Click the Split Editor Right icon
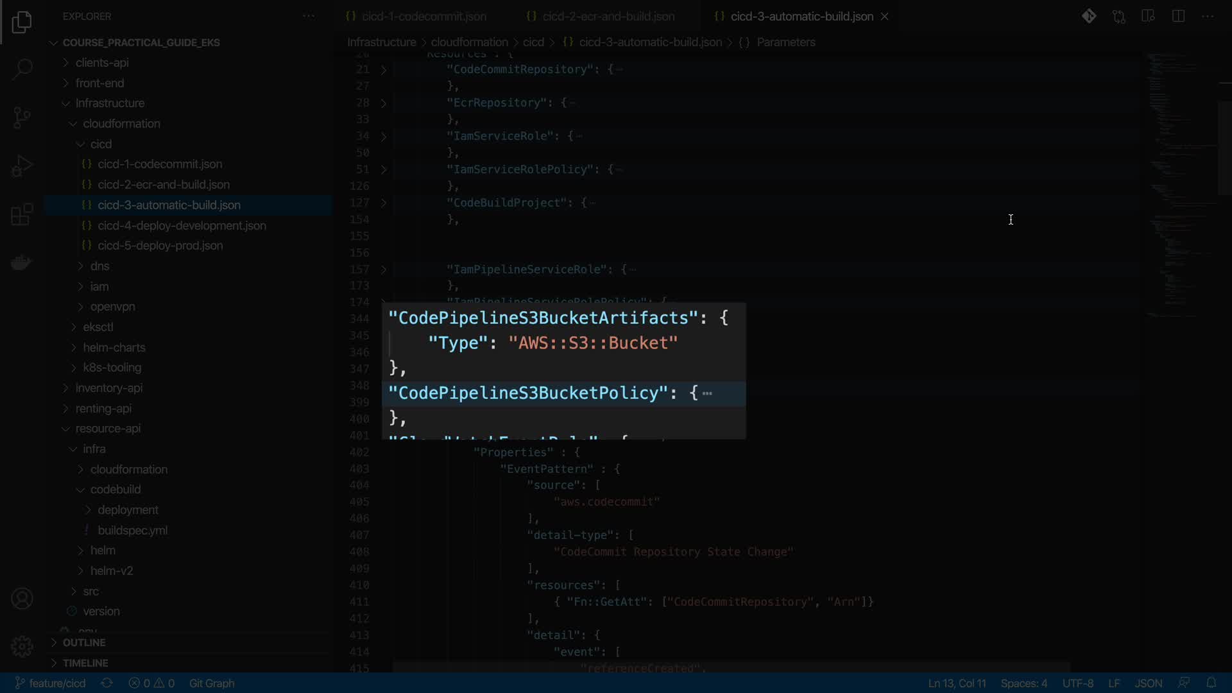This screenshot has height=693, width=1232. pos(1178,16)
